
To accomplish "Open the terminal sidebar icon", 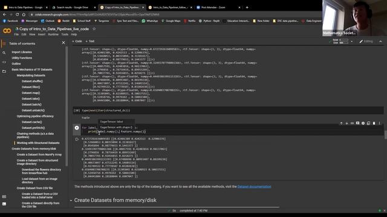I will [4, 204].
